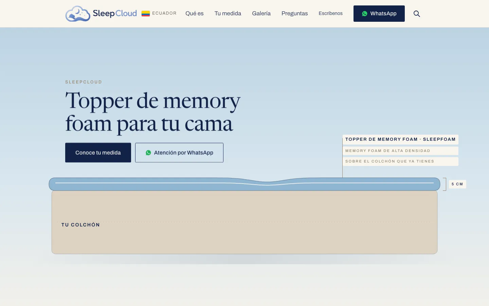Image resolution: width=489 pixels, height=306 pixels.
Task: Click 'Atención por WhatsApp' button
Action: [x=179, y=153]
